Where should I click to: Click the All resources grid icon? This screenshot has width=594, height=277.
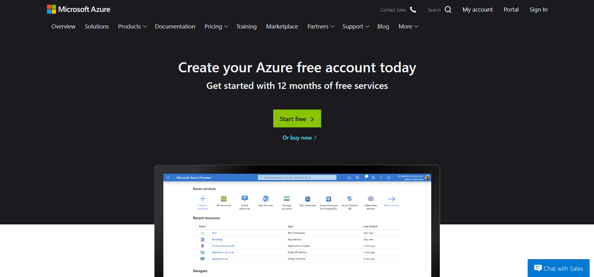click(x=224, y=199)
